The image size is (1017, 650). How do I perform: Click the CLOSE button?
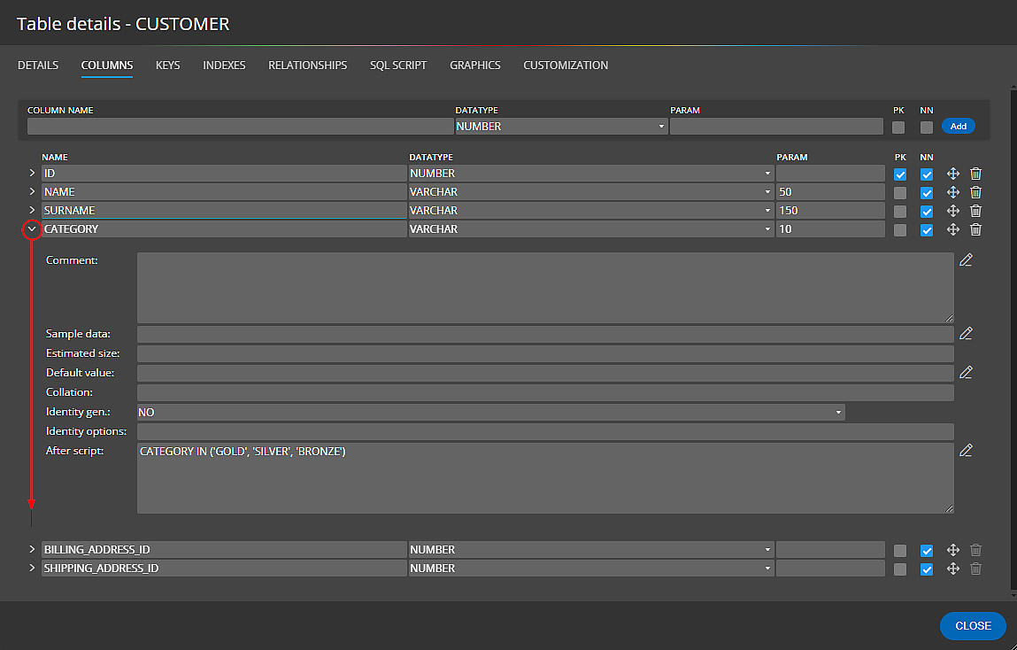click(x=973, y=625)
